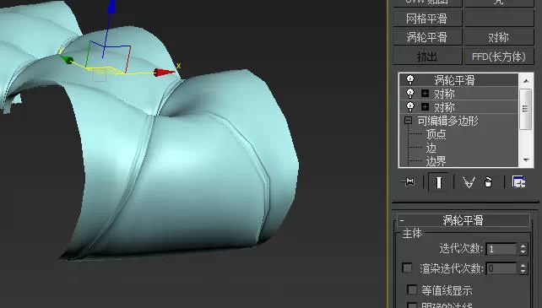Toggle lightbulb of first 对称 modifier
This screenshot has height=308, width=542.
(x=410, y=94)
